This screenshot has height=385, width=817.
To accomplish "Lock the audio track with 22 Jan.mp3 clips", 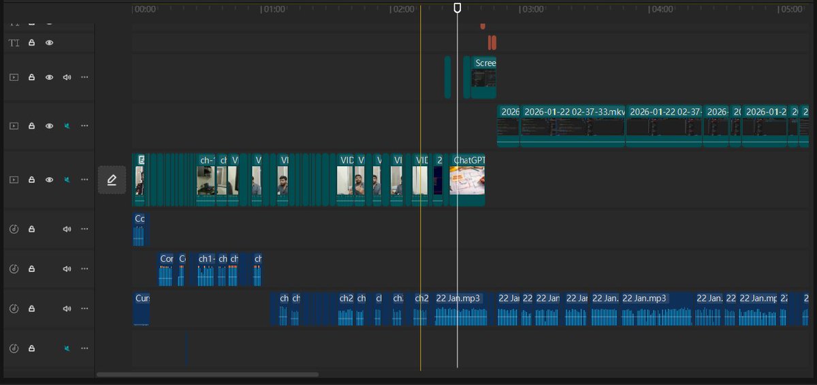I will pyautogui.click(x=31, y=309).
